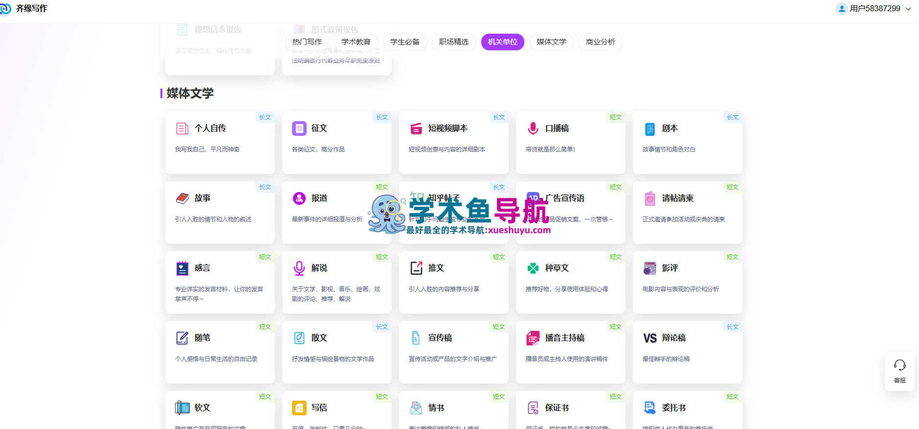Click the 请帖请柬 invitation icon

point(650,198)
